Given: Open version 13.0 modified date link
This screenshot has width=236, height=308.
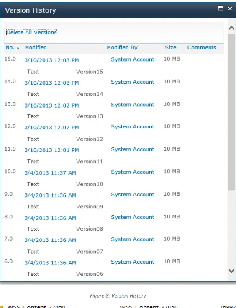Looking at the screenshot, I should point(51,105).
